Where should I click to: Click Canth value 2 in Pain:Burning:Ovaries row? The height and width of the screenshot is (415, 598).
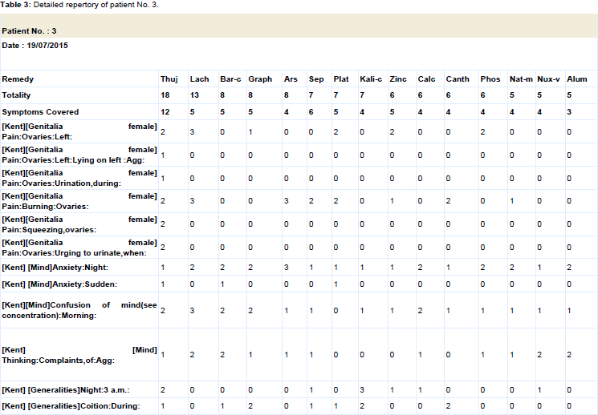[448, 200]
